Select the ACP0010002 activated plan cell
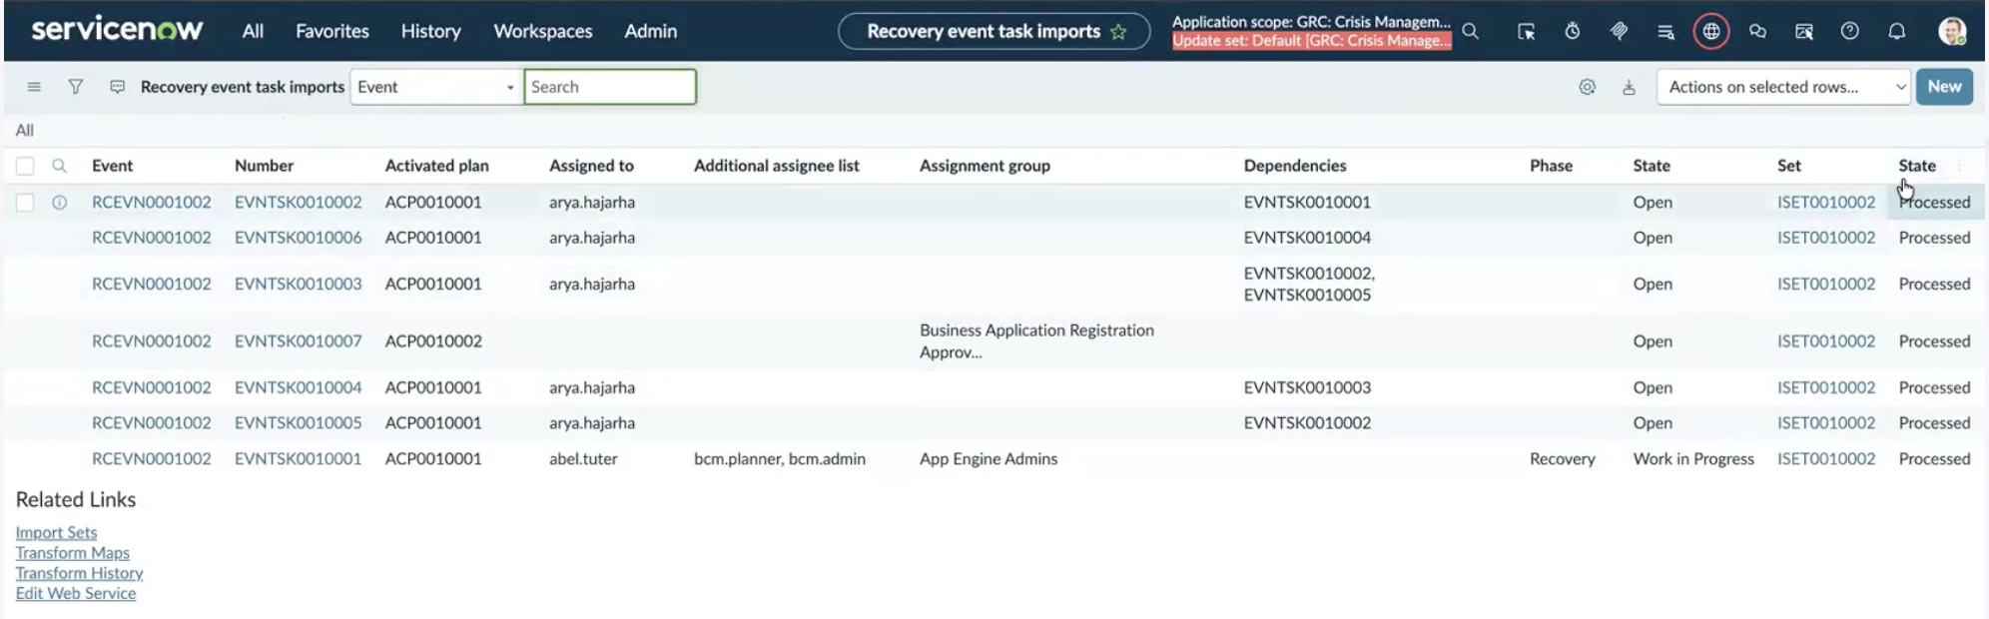The height and width of the screenshot is (619, 1989). click(433, 341)
